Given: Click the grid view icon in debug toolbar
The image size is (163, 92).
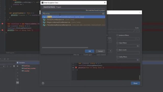Looking at the screenshot, I should coord(5,59).
